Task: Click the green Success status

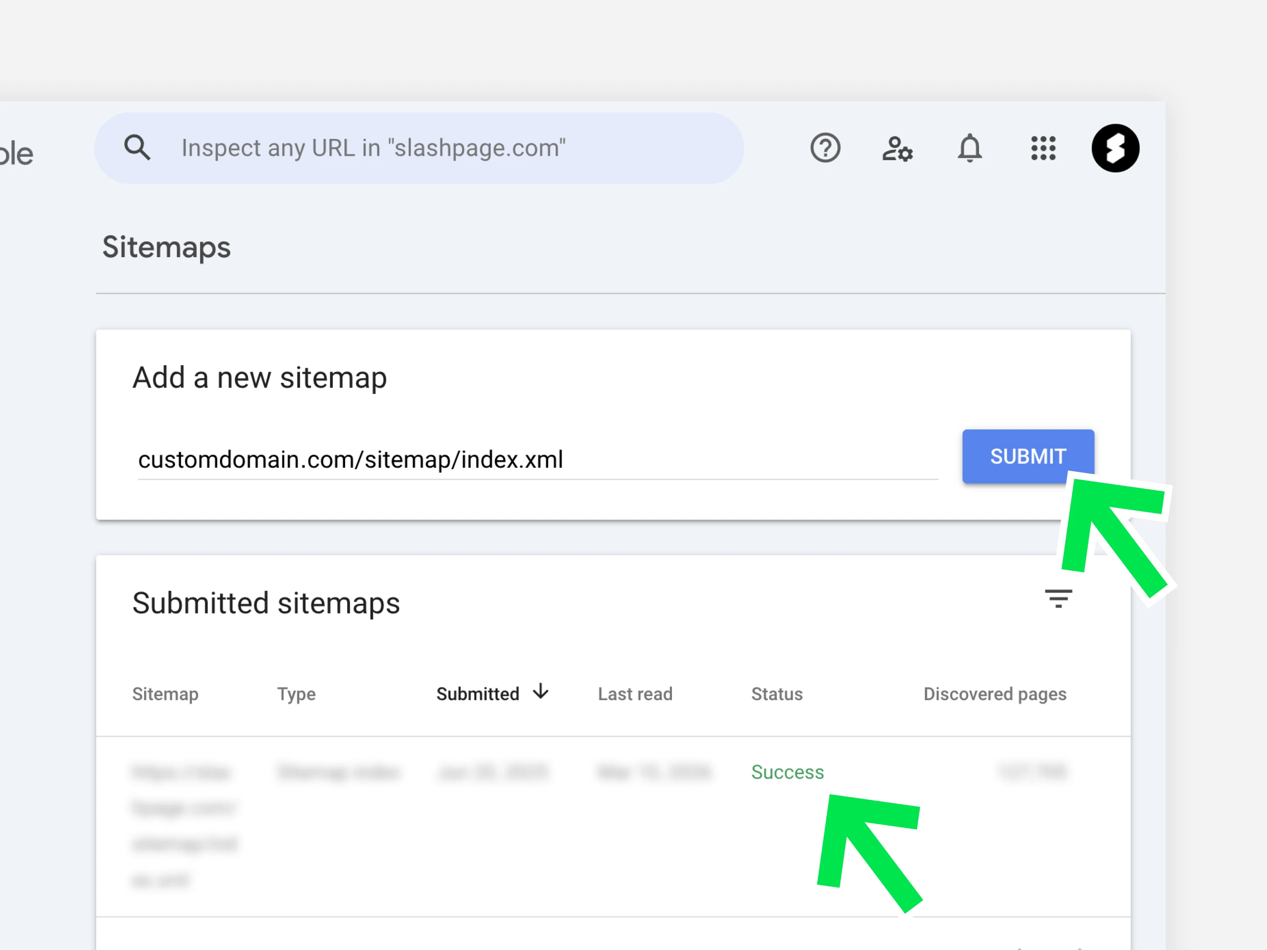Action: pyautogui.click(x=787, y=772)
